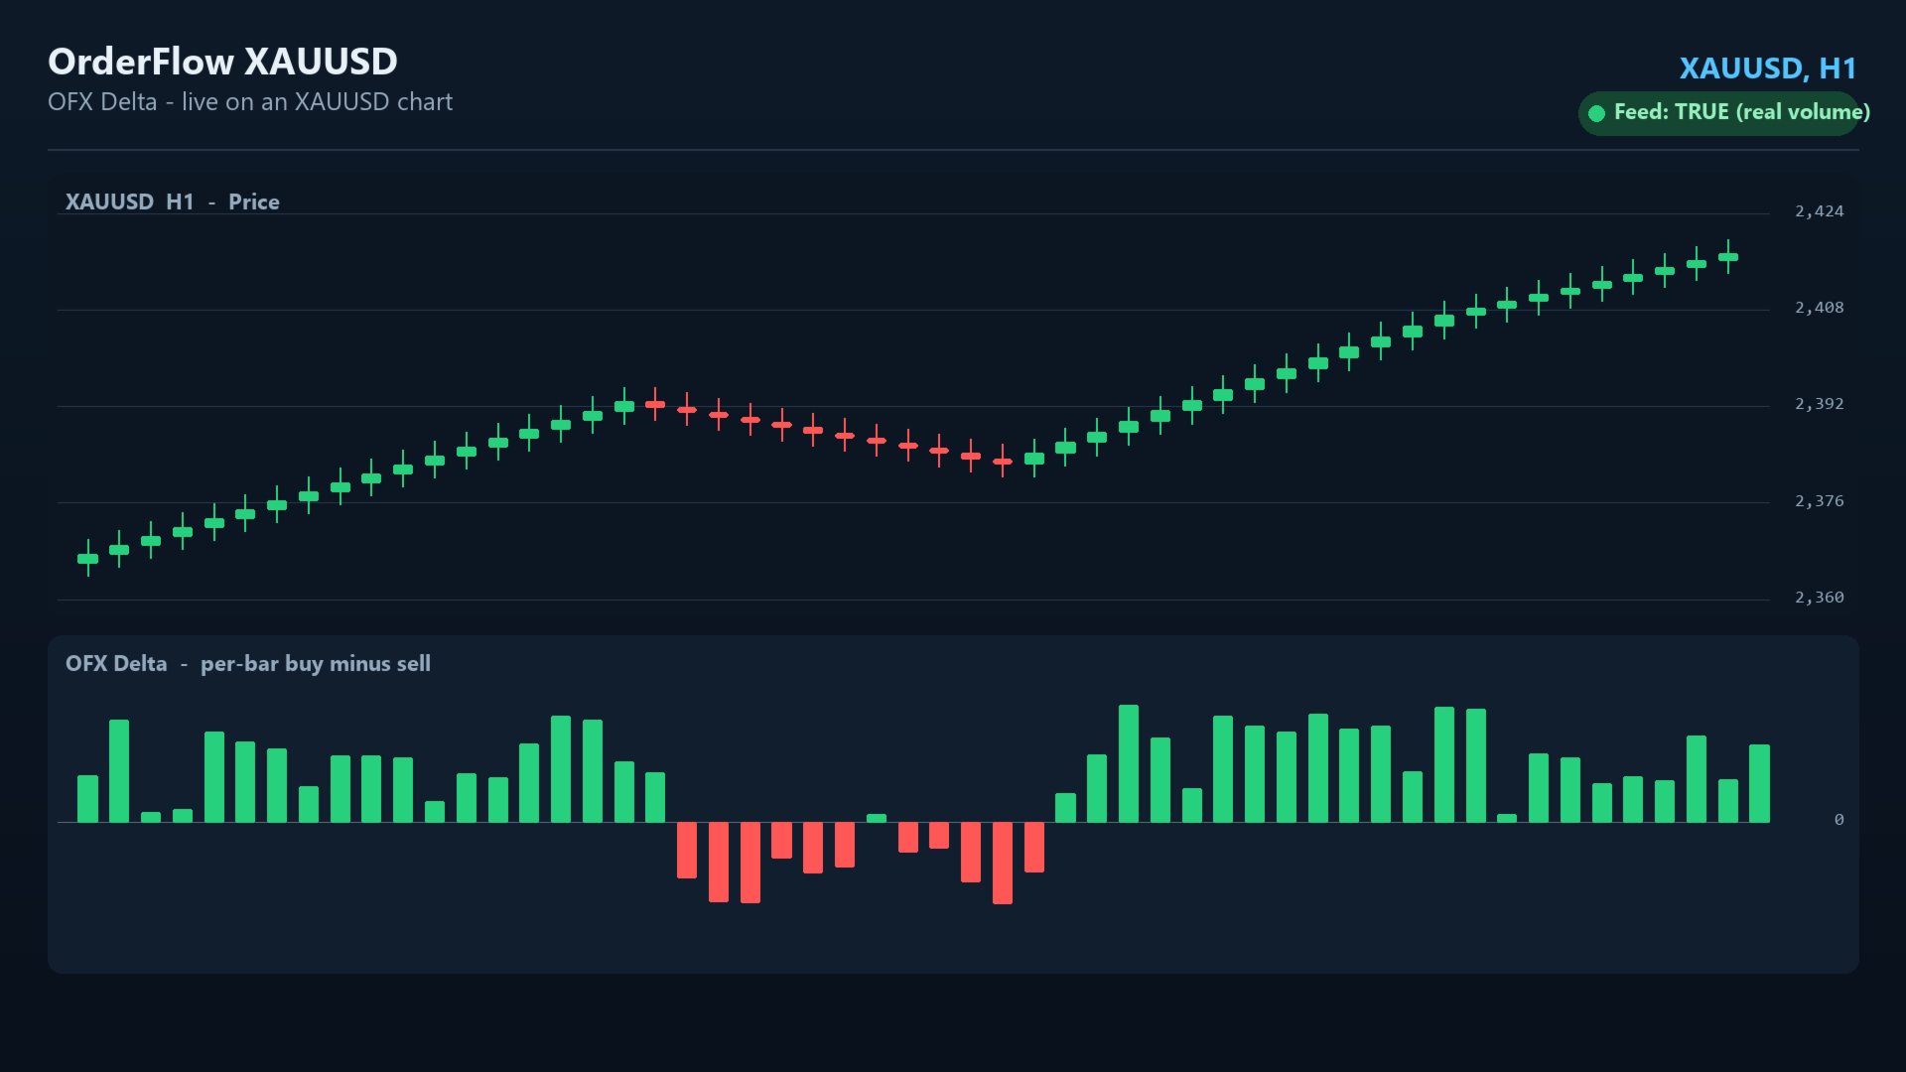Image resolution: width=1906 pixels, height=1072 pixels.
Task: Click the green feed status dot
Action: point(1596,113)
